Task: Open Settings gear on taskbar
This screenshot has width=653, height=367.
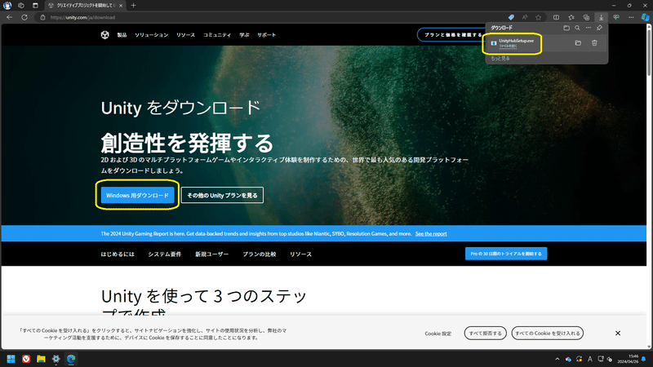Action: (x=56, y=359)
